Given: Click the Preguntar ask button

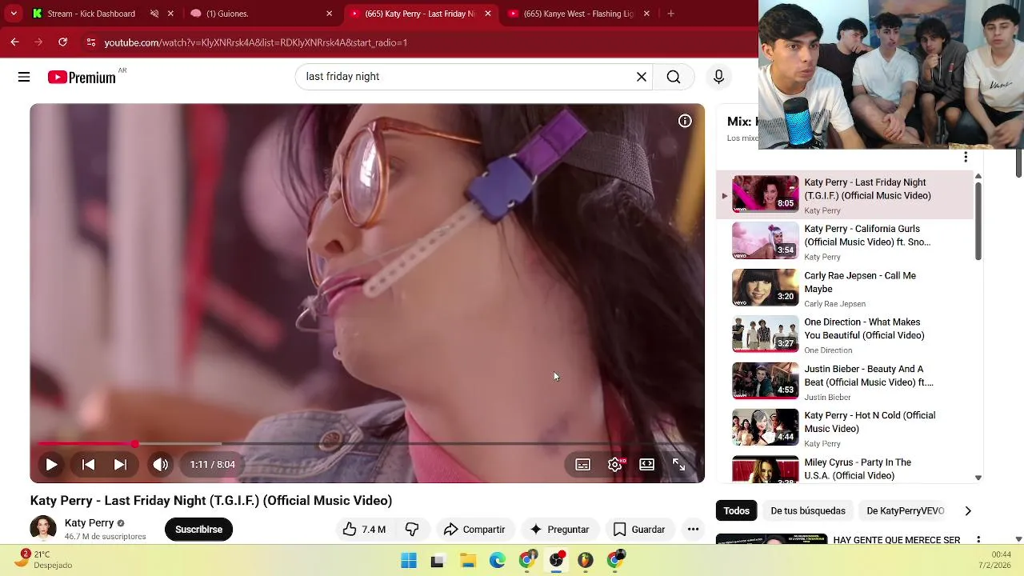Looking at the screenshot, I should [559, 530].
